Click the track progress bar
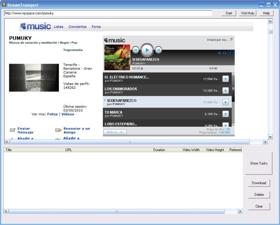The image size is (280, 225). click(x=176, y=68)
